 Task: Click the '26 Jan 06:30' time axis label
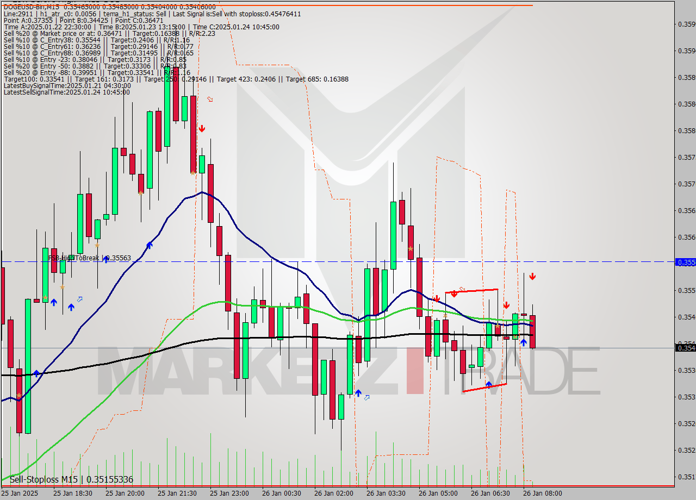pos(490,493)
